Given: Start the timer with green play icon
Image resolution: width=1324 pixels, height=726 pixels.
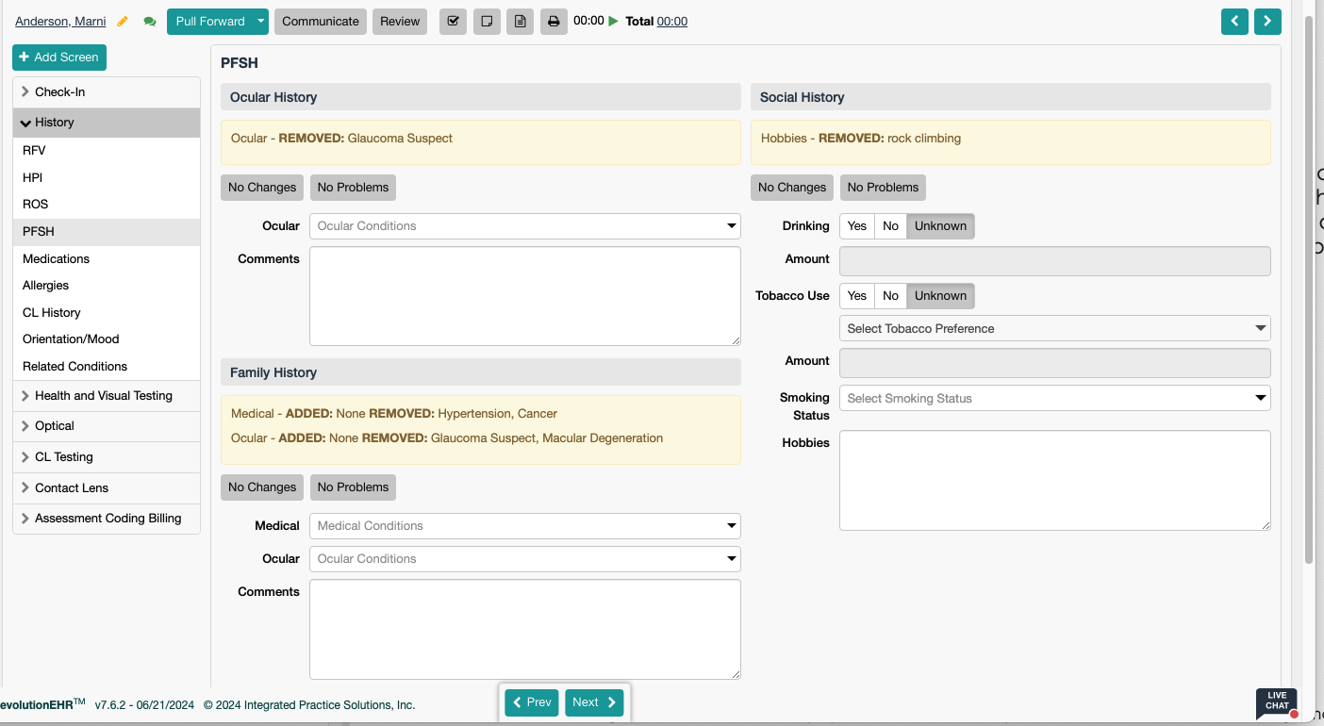Looking at the screenshot, I should 613,21.
